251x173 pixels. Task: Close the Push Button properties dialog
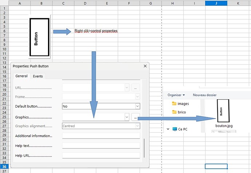[x=145, y=66]
